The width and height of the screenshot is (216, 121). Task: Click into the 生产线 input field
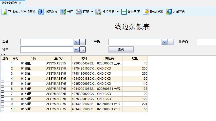tap(135, 42)
